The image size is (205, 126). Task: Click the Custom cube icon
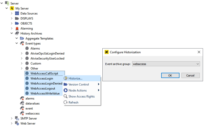[x=27, y=63]
